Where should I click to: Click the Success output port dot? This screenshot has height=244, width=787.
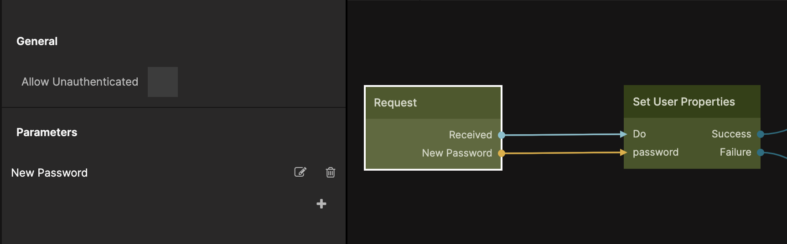(761, 134)
